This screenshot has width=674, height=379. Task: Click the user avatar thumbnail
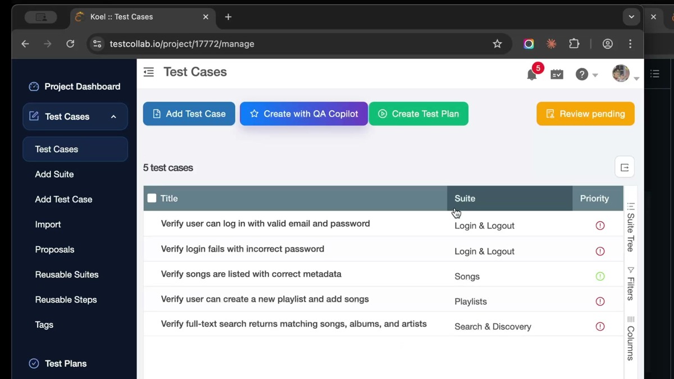coord(621,74)
